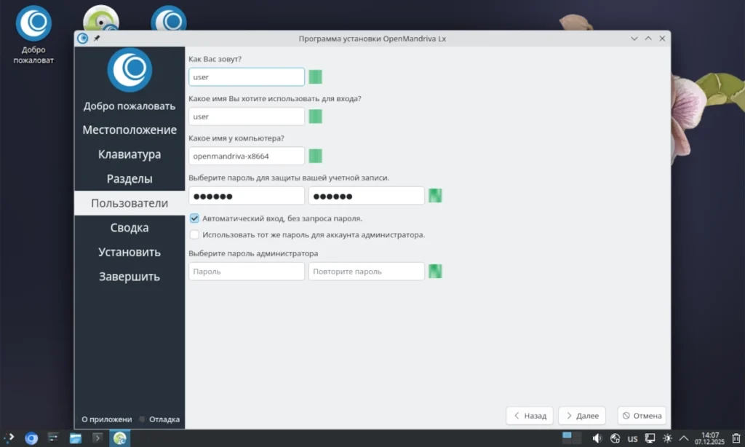Open the clock showing 14:07
The image size is (745, 447).
pos(710,438)
